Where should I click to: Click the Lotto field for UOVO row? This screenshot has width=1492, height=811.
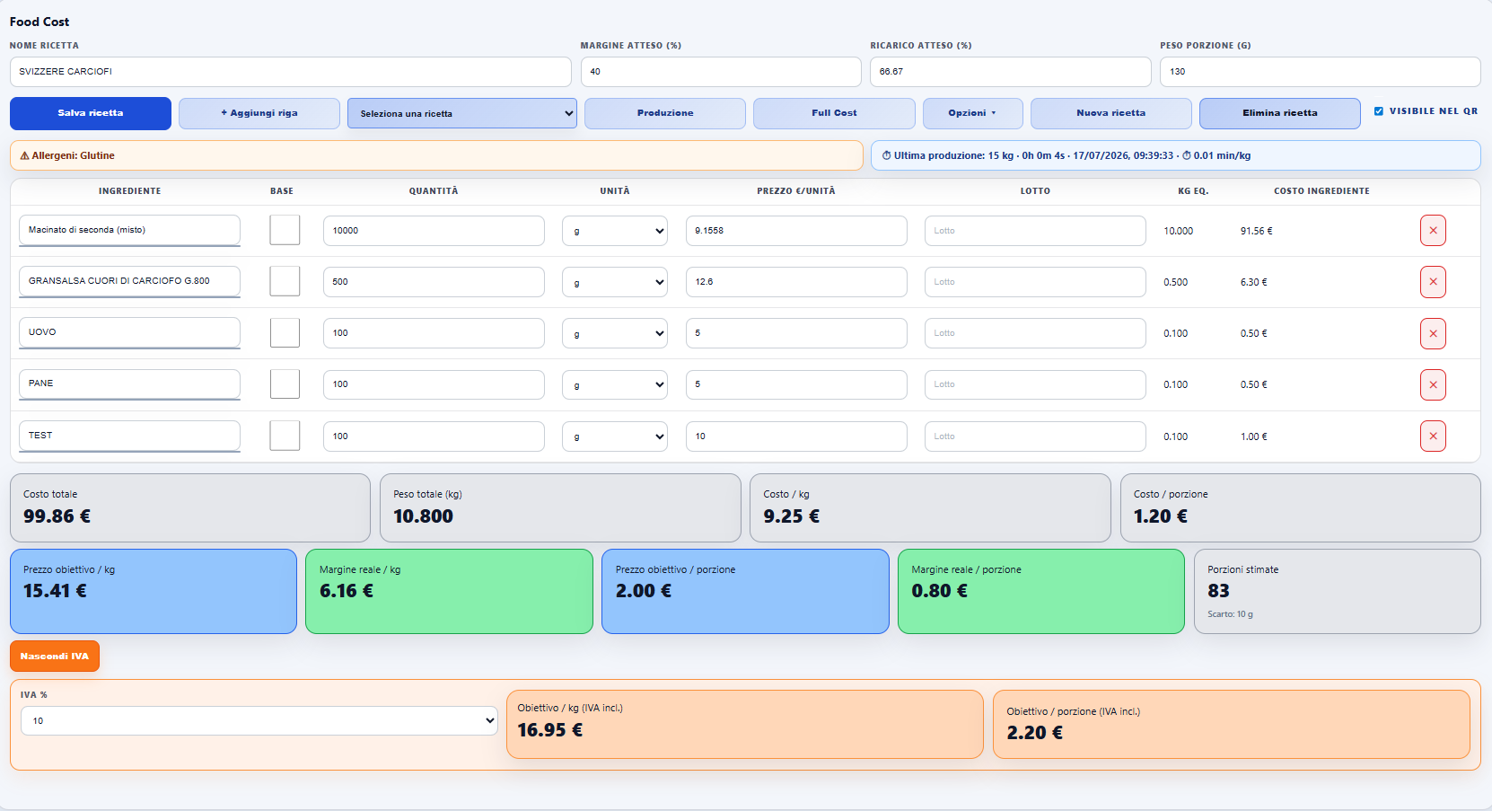point(1035,333)
